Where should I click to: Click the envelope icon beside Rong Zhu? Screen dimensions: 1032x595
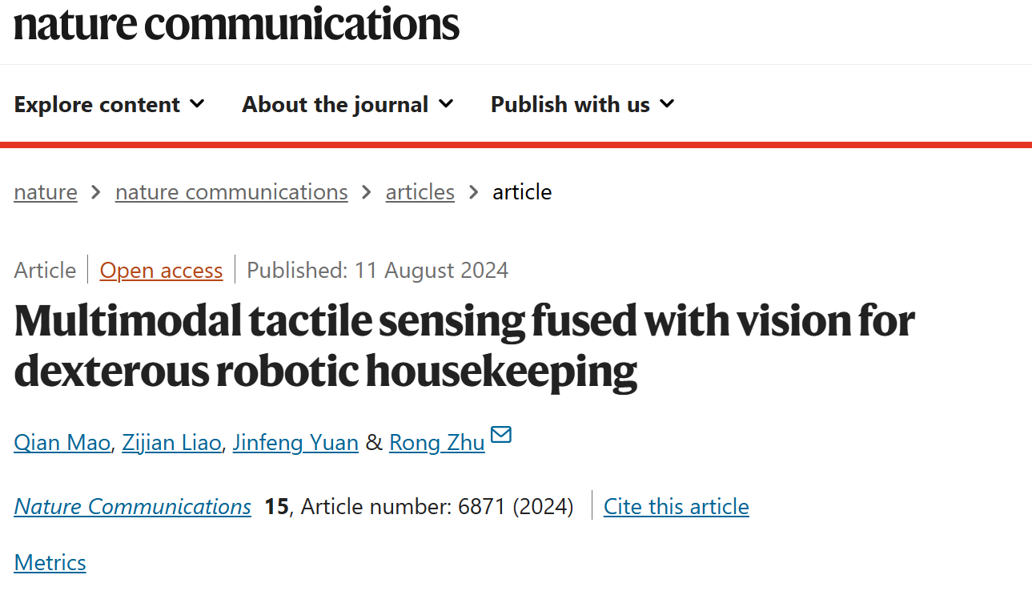pos(501,435)
